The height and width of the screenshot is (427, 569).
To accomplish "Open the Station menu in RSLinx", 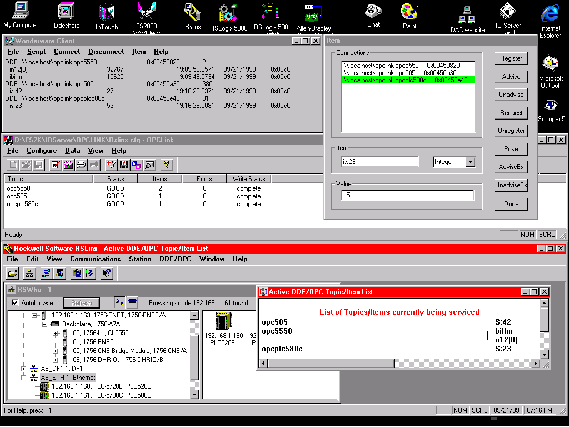I will click(140, 259).
